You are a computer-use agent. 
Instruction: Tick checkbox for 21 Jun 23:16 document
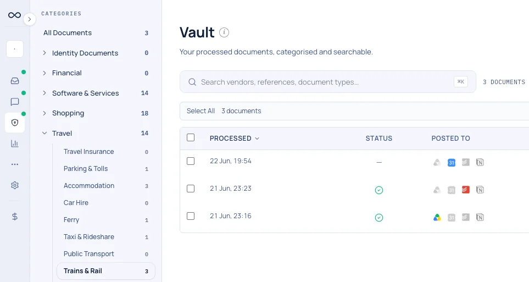point(191,216)
